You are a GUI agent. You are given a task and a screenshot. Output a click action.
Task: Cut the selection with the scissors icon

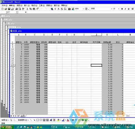tap(27, 9)
